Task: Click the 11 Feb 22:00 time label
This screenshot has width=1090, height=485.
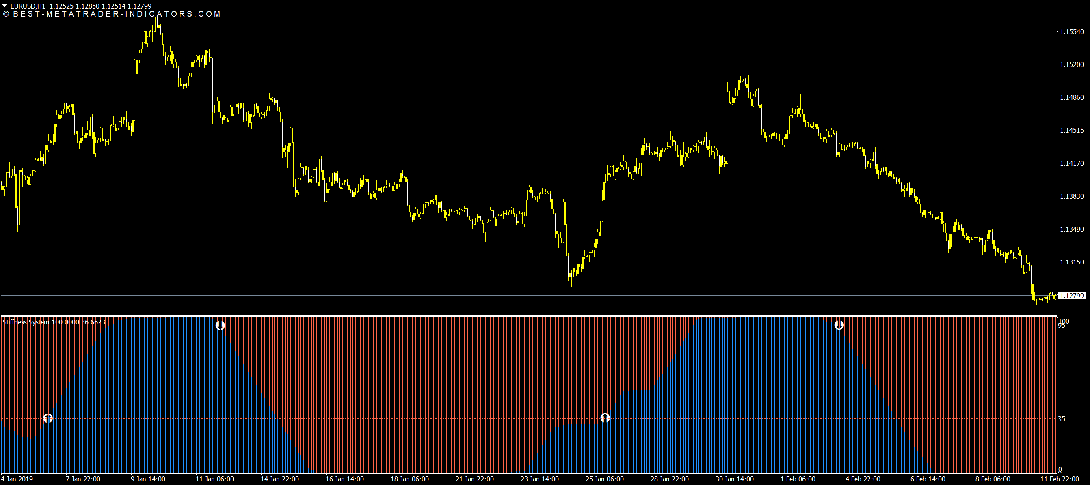Action: (x=1059, y=479)
